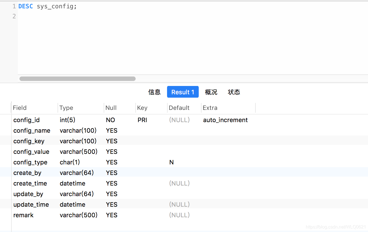Click varchar(64) in the create_by row
368x232 pixels.
coord(77,173)
